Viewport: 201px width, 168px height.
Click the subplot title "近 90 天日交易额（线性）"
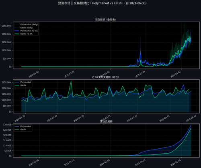point(106,77)
